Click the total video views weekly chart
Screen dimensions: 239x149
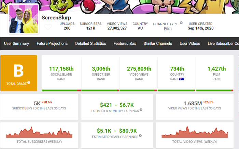tap(195, 133)
